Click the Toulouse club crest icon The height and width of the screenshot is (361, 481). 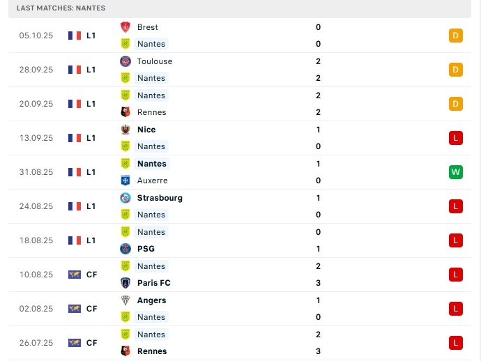point(125,61)
